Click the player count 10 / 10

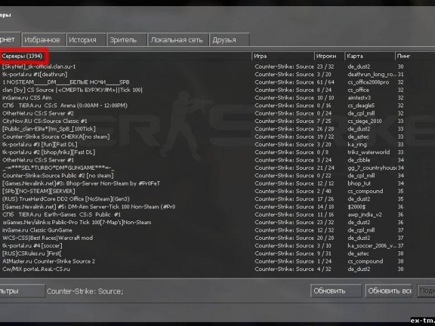[x=326, y=98]
